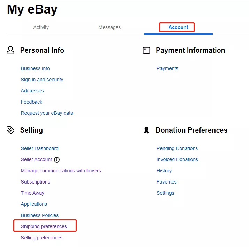Switch to the Activity tab
The width and height of the screenshot is (249, 247).
pos(41,27)
